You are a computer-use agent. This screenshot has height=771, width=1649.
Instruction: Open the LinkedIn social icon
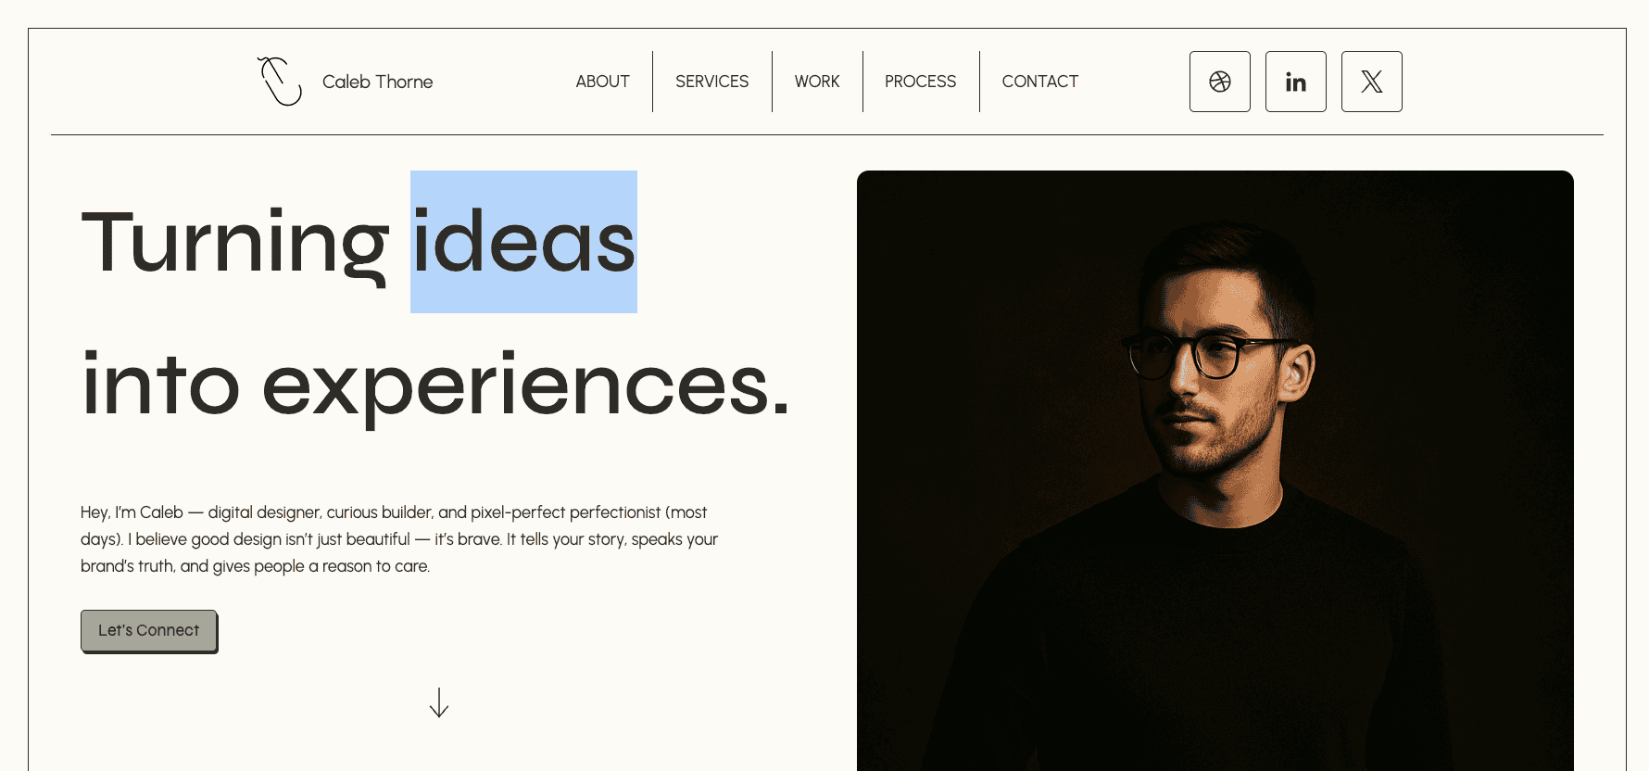point(1295,82)
